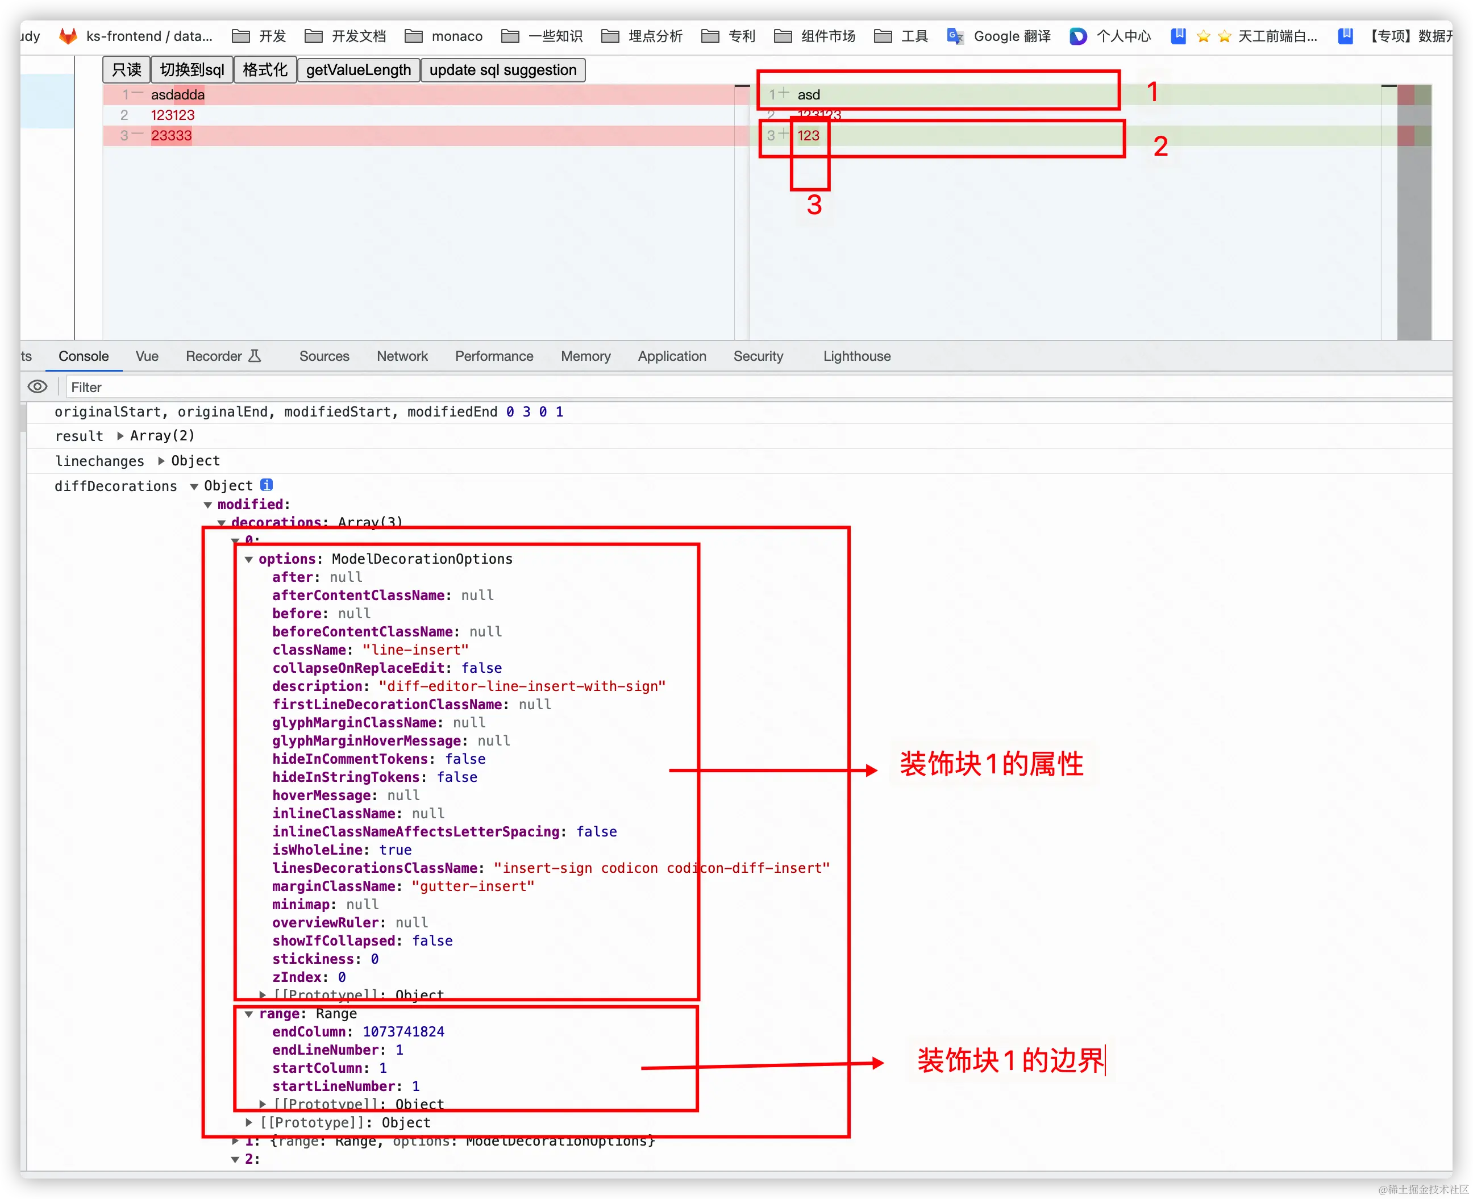Click line '123123' in original editor
The width and height of the screenshot is (1473, 1199).
point(173,115)
